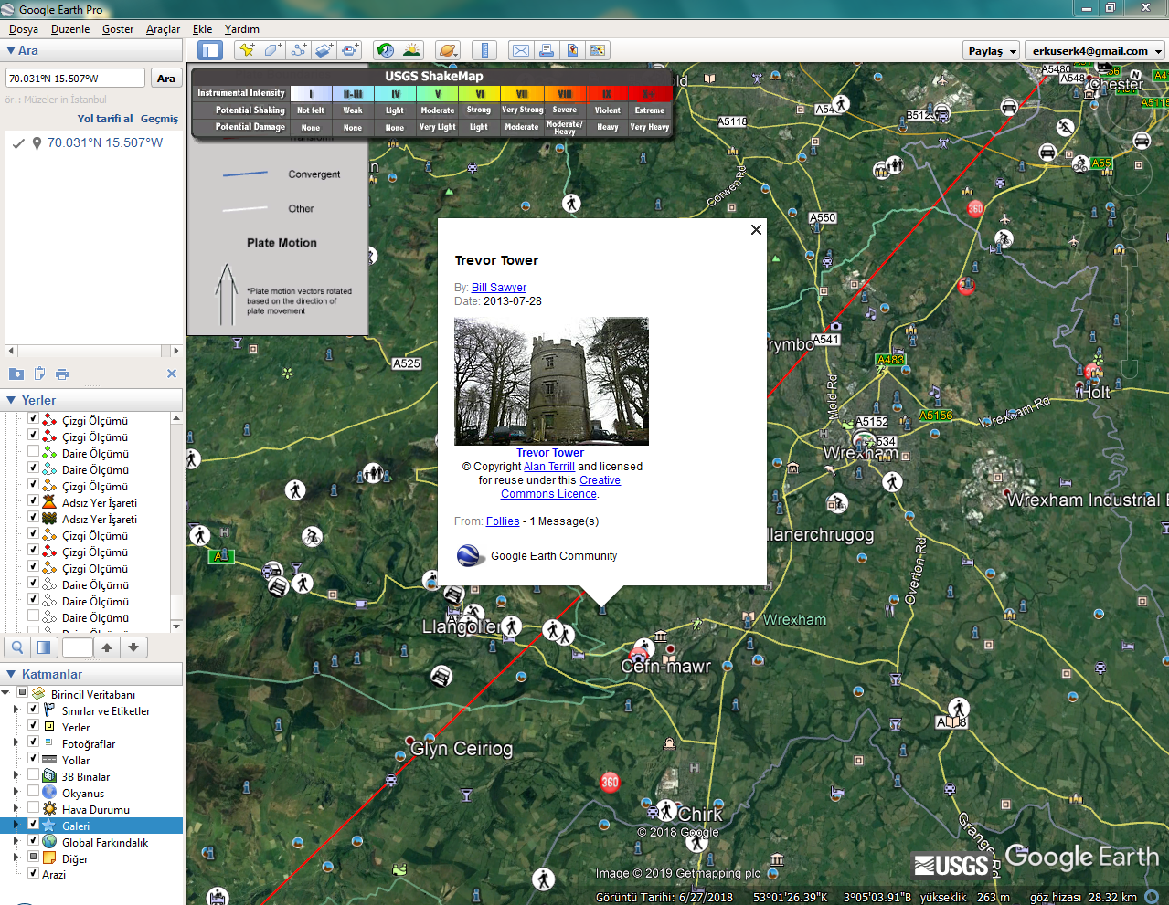Collapse the Ara search panel
This screenshot has height=905, width=1169.
tap(11, 50)
